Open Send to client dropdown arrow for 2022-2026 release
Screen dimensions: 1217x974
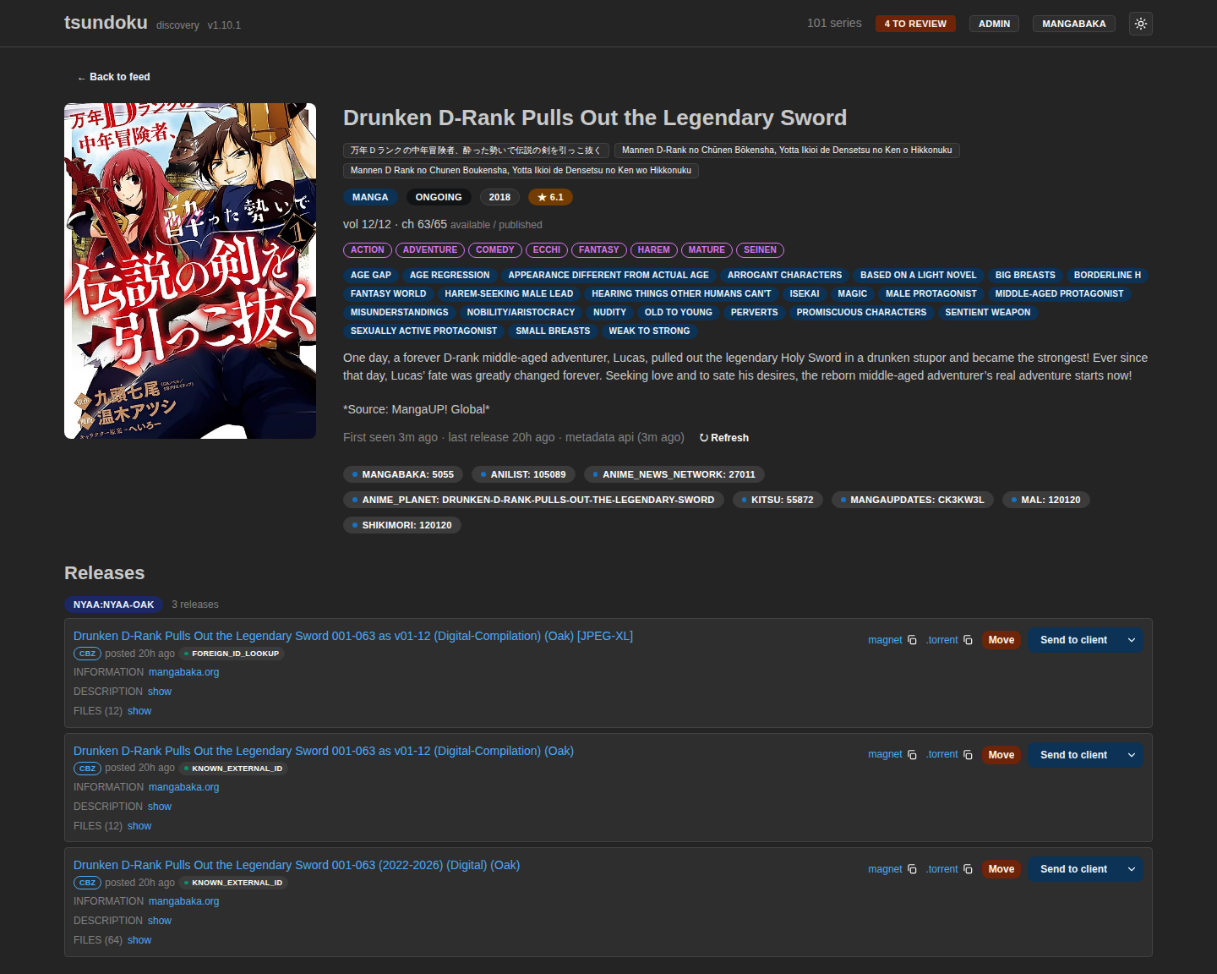[x=1132, y=869]
